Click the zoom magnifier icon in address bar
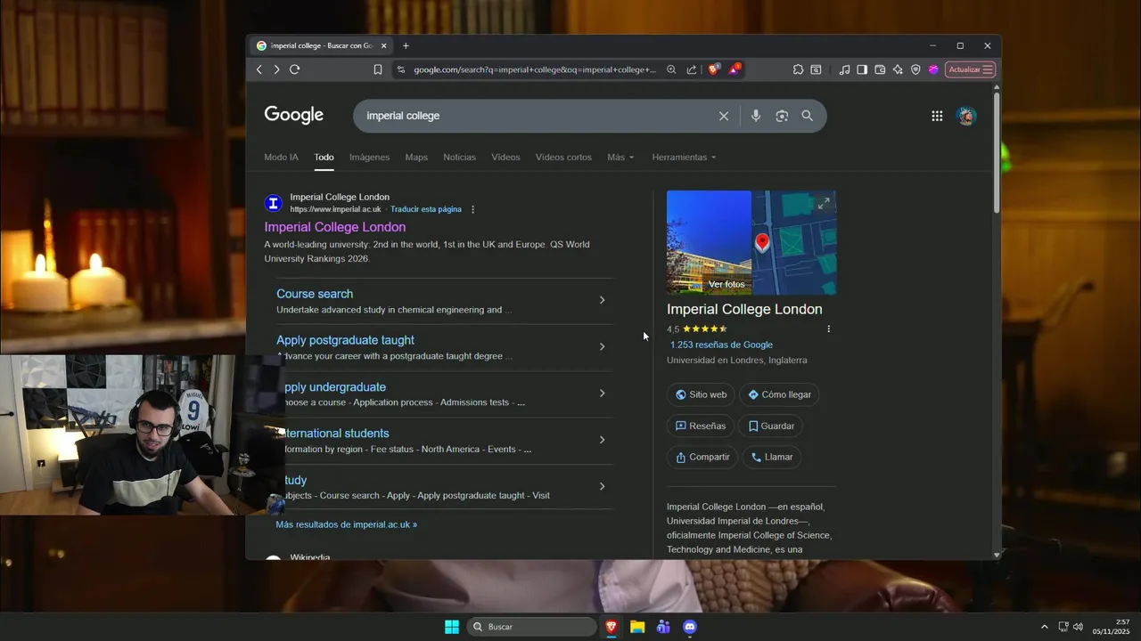The image size is (1141, 641). pyautogui.click(x=671, y=69)
